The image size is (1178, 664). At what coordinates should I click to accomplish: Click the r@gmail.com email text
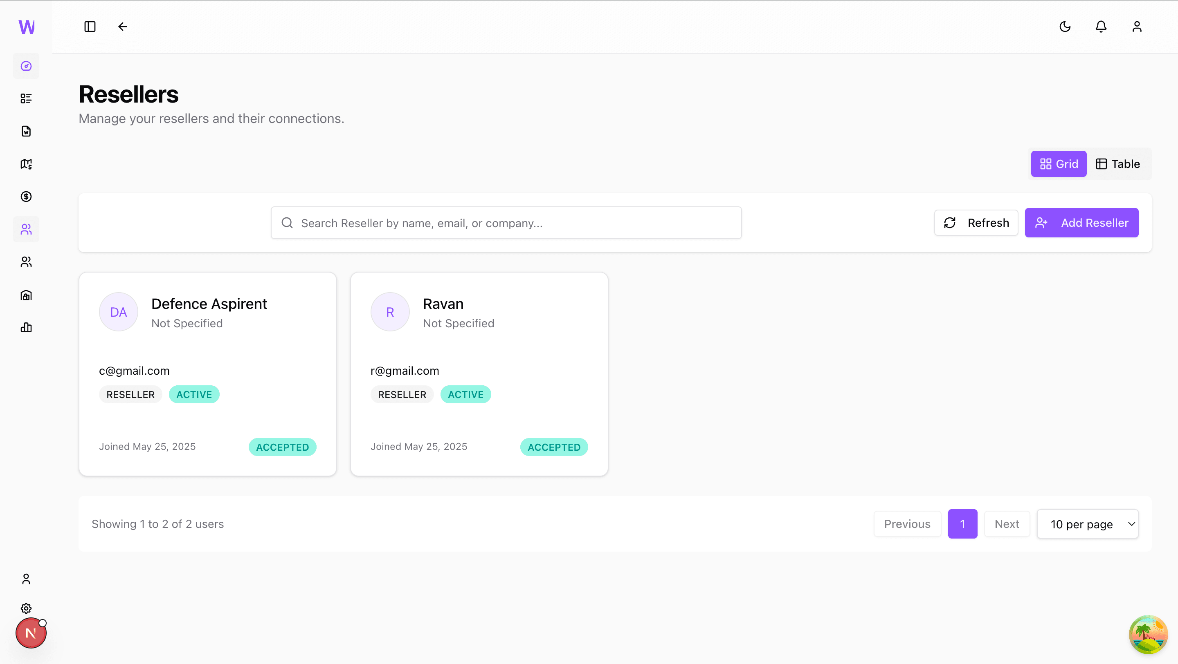point(405,371)
